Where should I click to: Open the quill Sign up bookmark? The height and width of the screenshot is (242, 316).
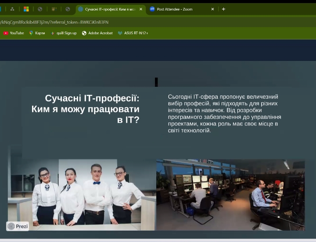pos(64,33)
